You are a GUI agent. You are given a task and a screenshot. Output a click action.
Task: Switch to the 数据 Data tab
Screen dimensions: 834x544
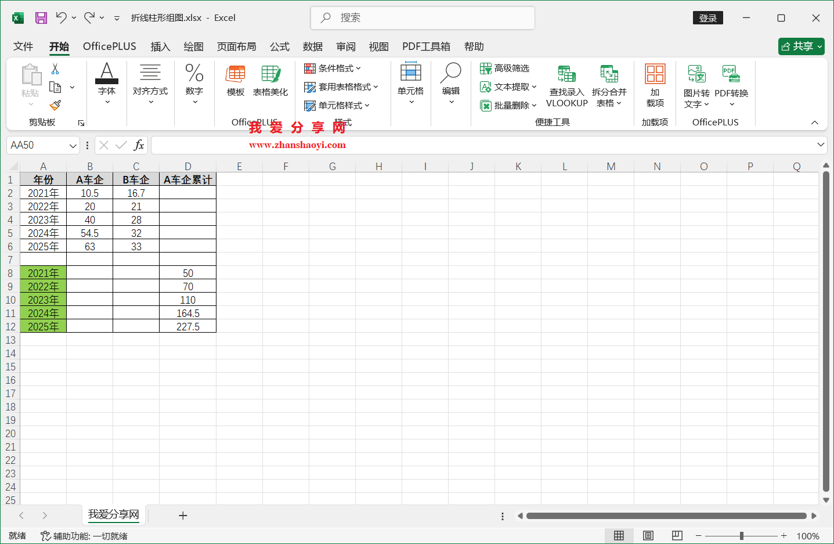(x=313, y=46)
